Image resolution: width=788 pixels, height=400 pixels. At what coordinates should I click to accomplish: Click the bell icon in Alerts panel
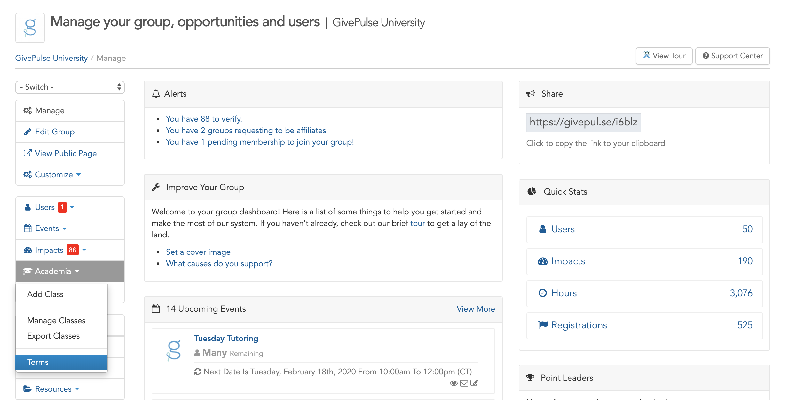click(156, 94)
